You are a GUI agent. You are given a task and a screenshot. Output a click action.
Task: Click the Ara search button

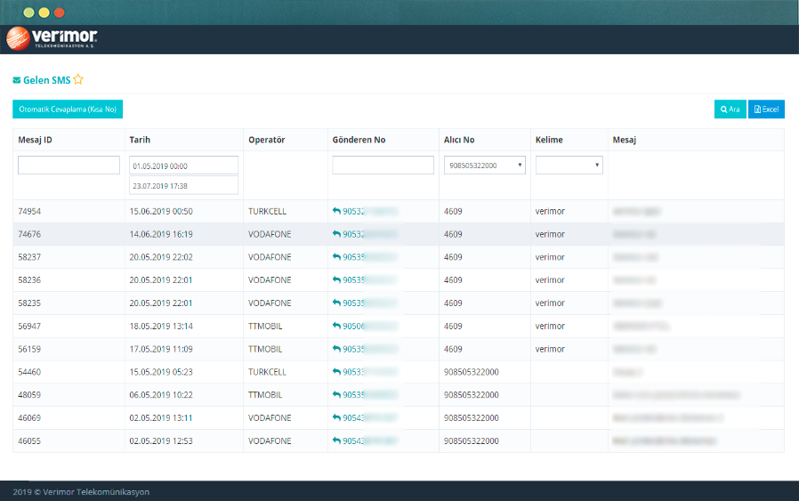(730, 109)
